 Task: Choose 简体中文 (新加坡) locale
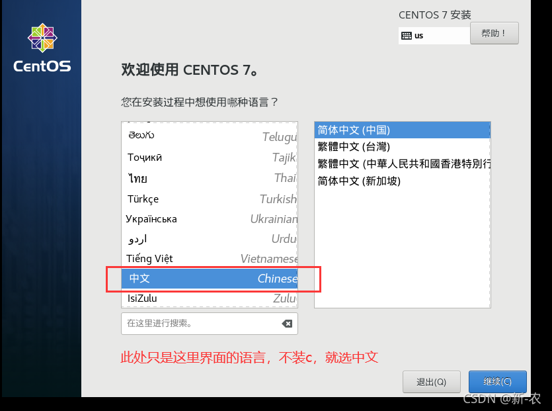click(x=402, y=181)
